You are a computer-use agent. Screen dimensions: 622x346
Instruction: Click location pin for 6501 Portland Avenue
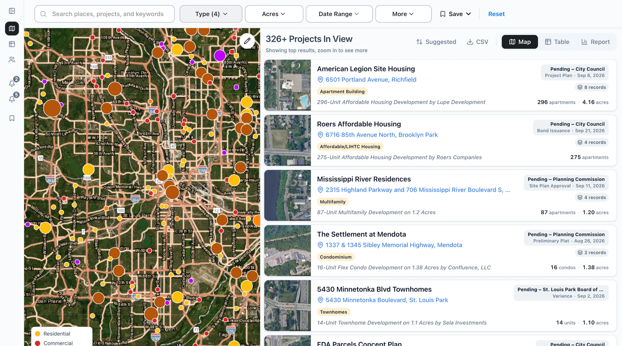click(x=320, y=80)
